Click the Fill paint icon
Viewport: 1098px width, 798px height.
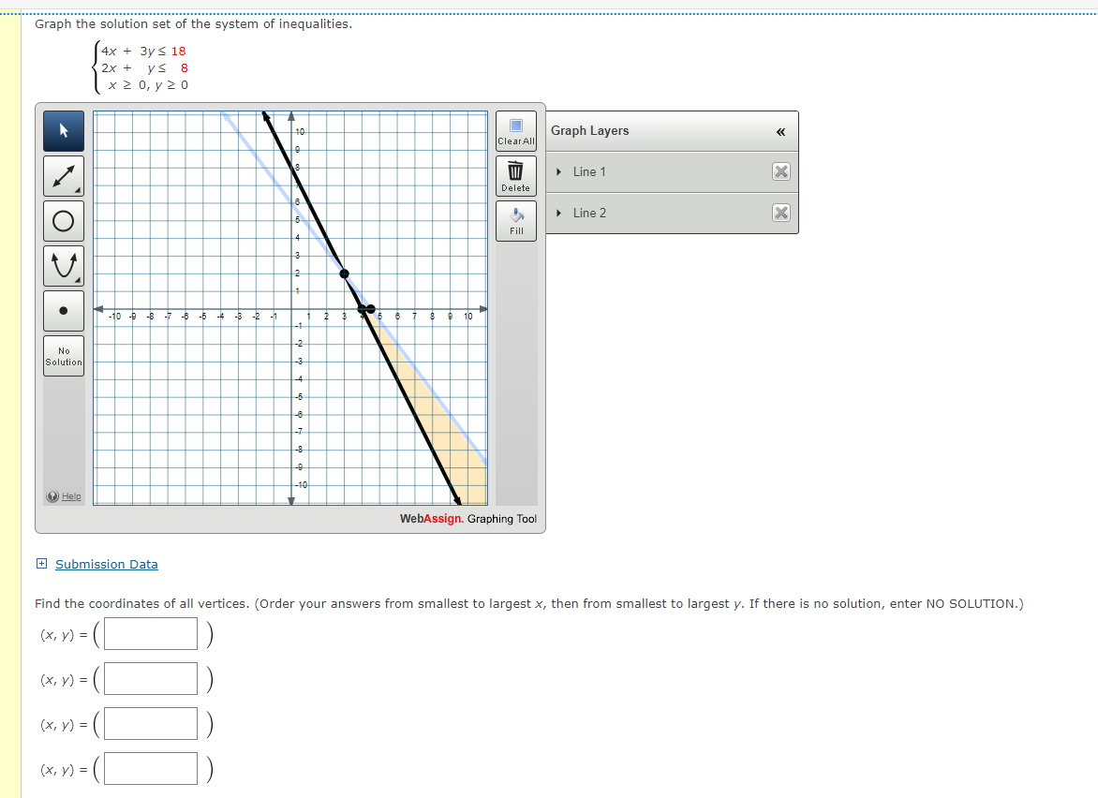point(515,219)
